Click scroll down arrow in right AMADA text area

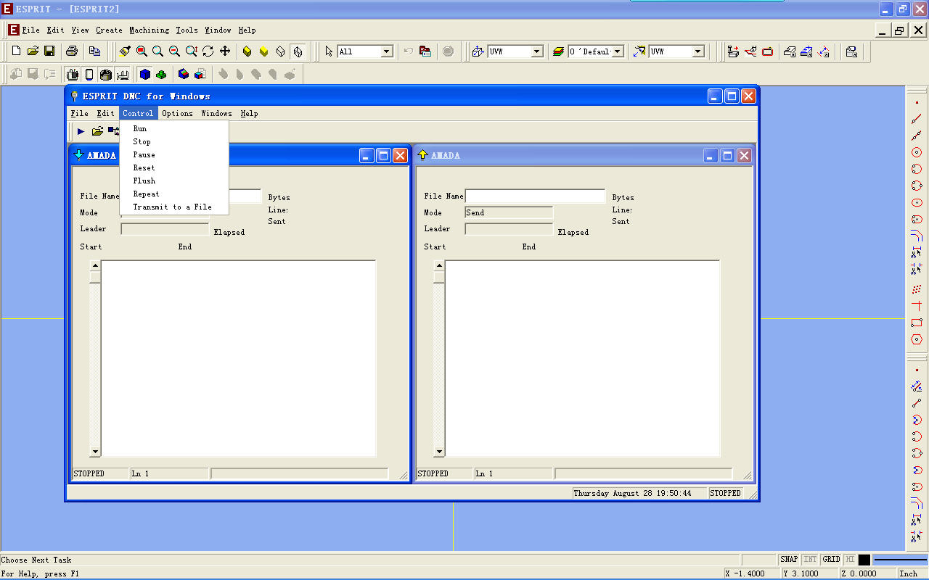(x=439, y=451)
